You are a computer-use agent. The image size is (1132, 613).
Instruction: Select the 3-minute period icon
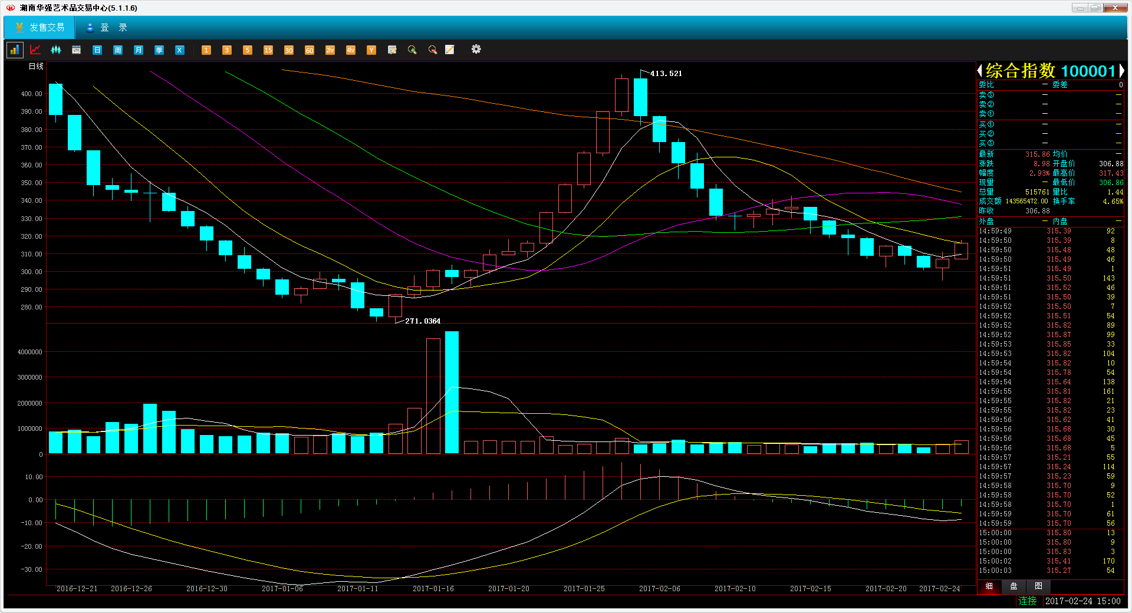point(227,50)
